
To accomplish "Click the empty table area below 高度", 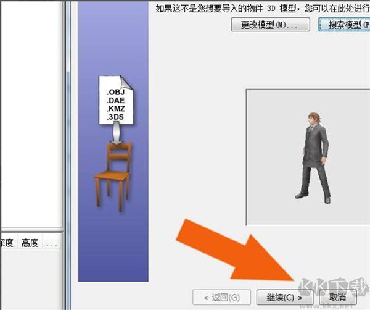I will point(30,278).
